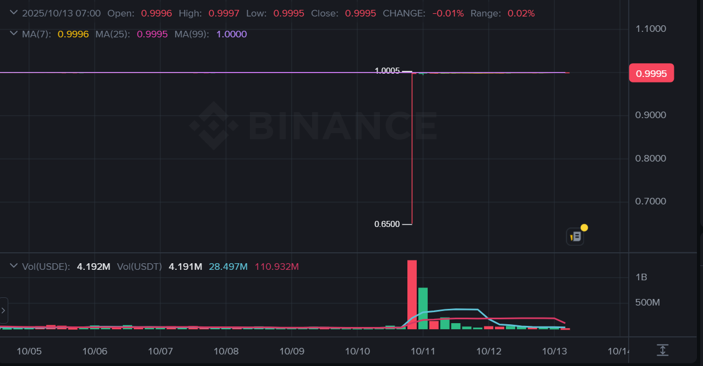Click the red 0.9995 current price tag
The image size is (703, 366).
click(x=651, y=73)
